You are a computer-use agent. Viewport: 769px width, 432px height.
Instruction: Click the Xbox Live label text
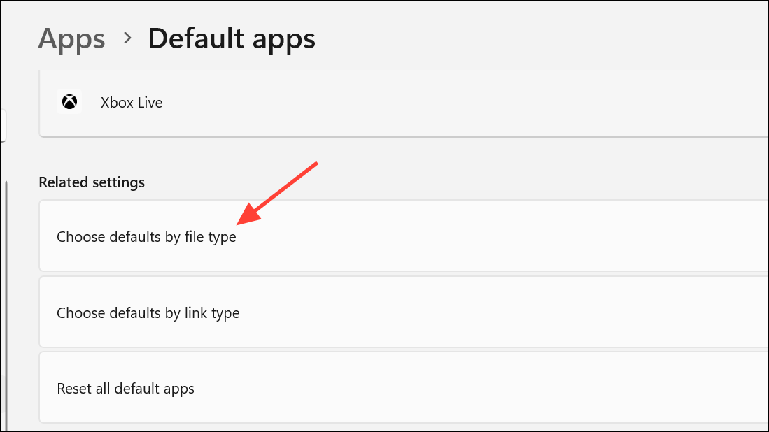click(132, 103)
